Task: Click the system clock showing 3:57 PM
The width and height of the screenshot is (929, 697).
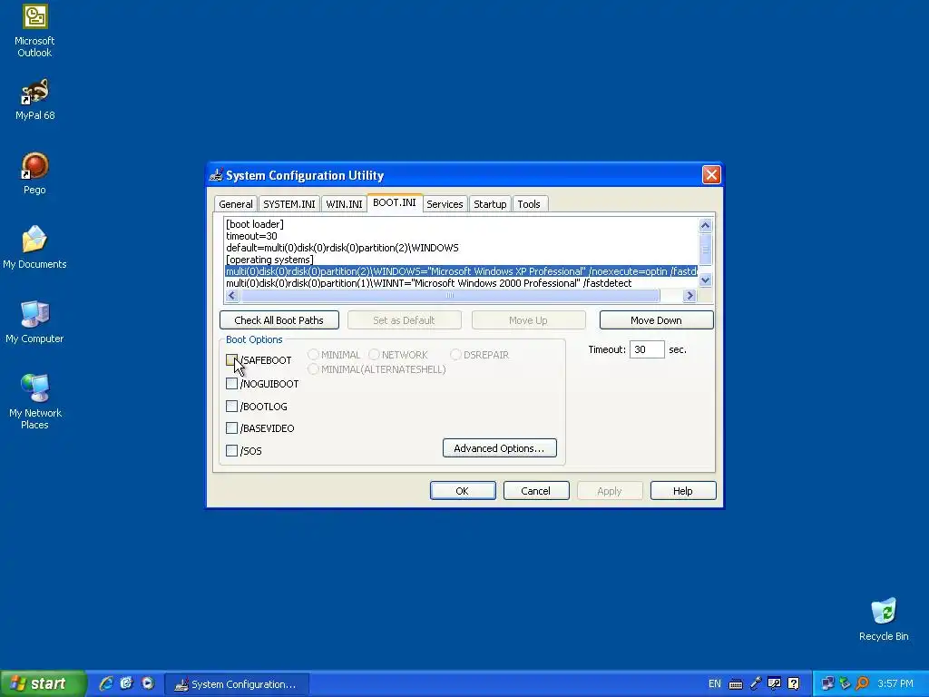Action: [x=895, y=684]
